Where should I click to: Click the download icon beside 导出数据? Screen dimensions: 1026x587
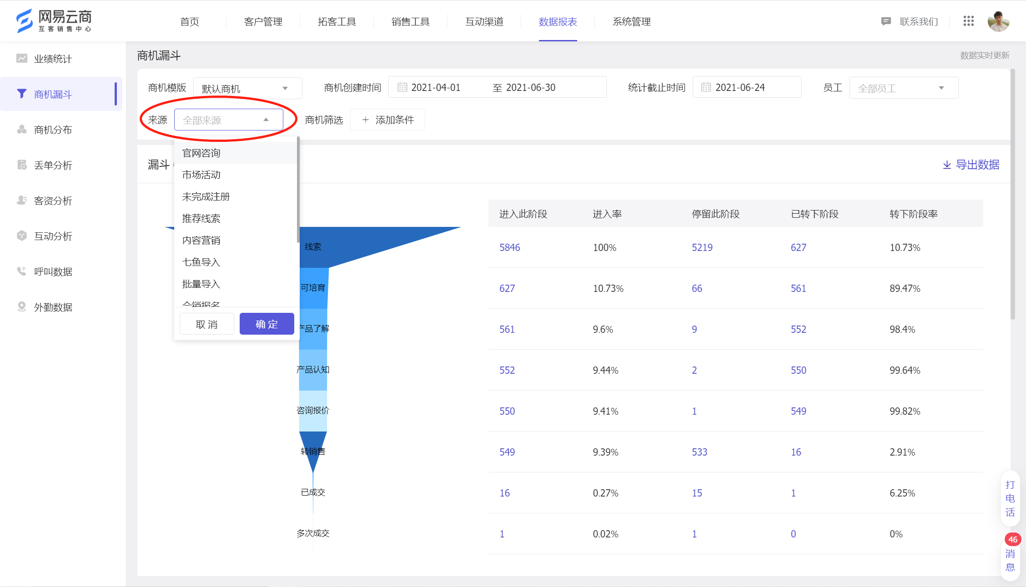click(x=947, y=165)
